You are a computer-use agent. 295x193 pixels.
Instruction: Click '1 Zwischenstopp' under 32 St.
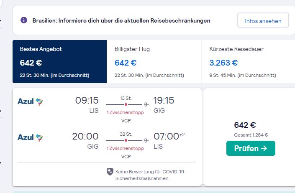(125, 148)
